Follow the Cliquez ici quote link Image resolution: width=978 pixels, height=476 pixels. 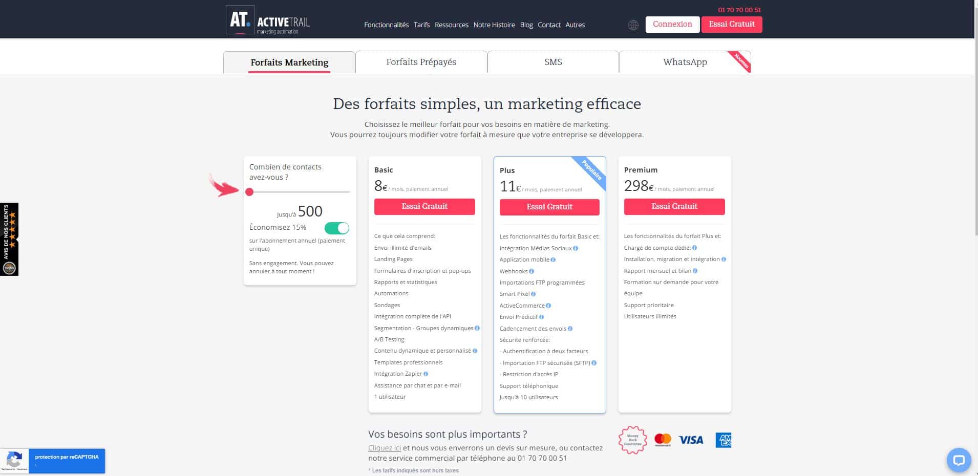pos(384,448)
